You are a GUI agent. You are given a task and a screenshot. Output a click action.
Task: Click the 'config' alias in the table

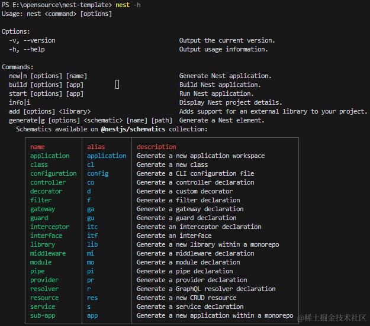click(x=98, y=173)
